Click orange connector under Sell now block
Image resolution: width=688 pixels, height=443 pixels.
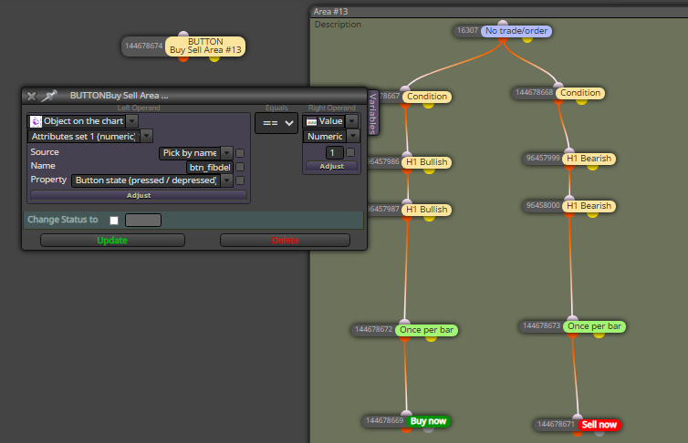(x=578, y=433)
